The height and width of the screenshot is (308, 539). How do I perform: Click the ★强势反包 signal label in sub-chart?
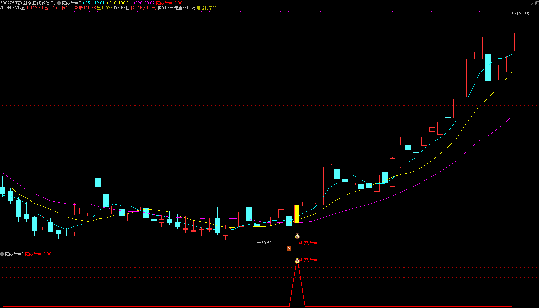point(308,260)
